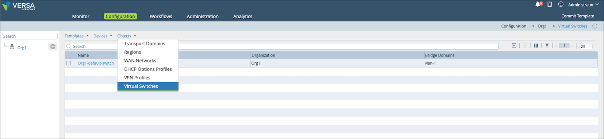Open the column selector icon
Viewport: 604px width, 139px height.
536,46
